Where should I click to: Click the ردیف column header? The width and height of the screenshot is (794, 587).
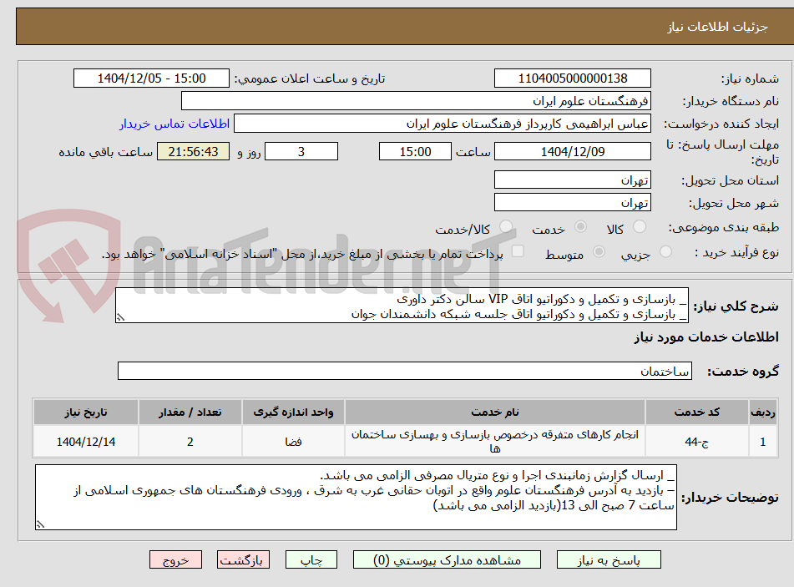(x=762, y=412)
